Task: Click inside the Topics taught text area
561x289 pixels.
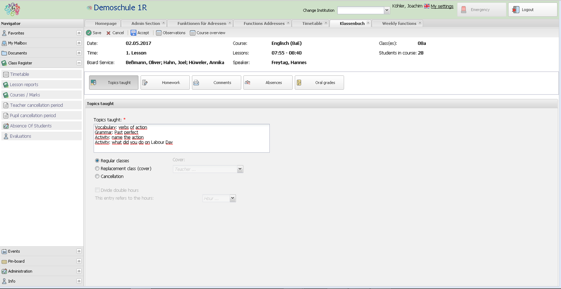Action: click(x=181, y=138)
